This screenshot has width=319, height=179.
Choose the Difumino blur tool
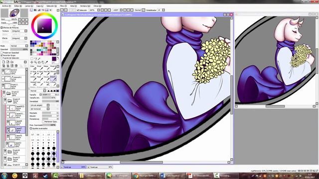(x=53, y=73)
